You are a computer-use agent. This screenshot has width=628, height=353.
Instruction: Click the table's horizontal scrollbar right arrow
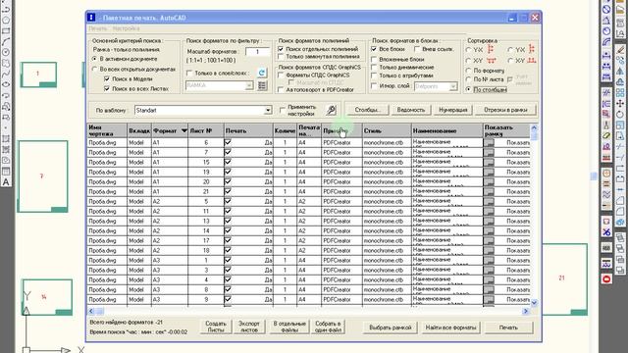click(x=526, y=311)
